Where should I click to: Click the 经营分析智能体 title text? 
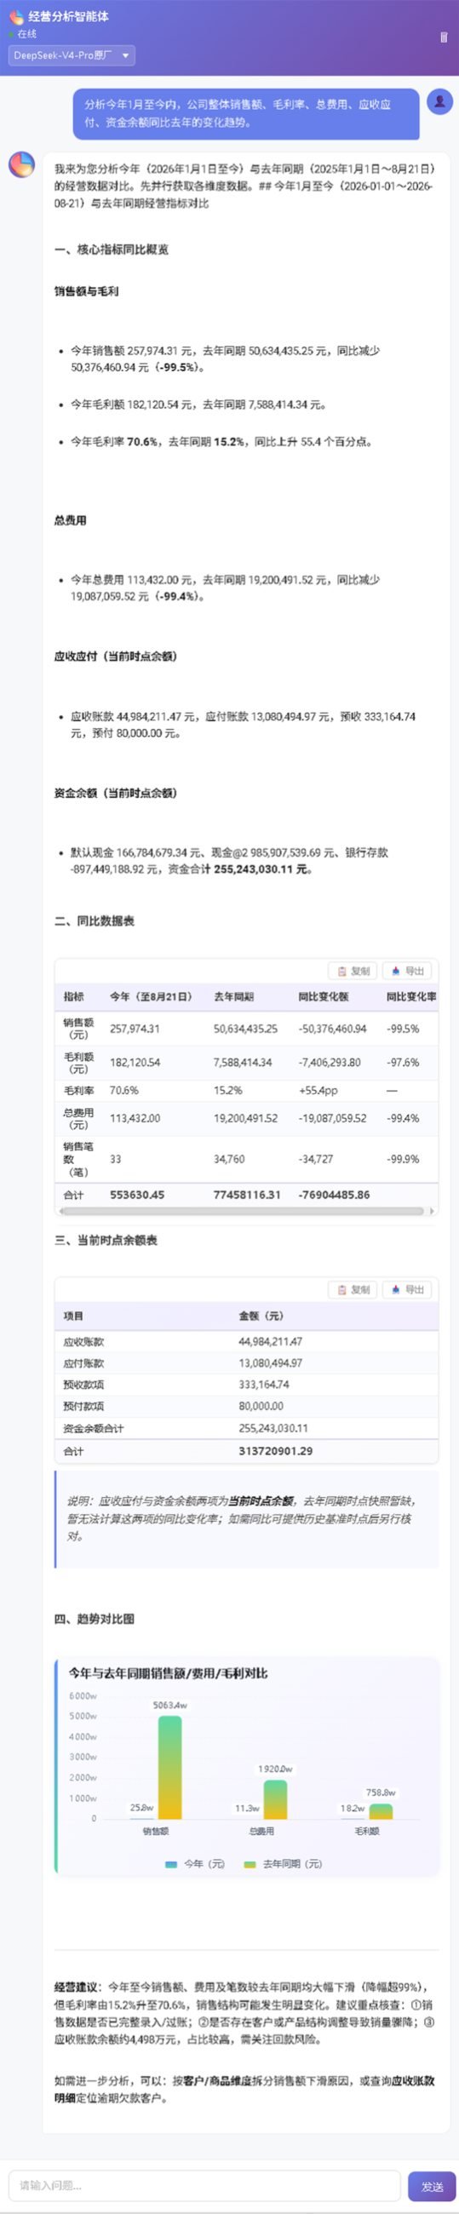point(69,16)
